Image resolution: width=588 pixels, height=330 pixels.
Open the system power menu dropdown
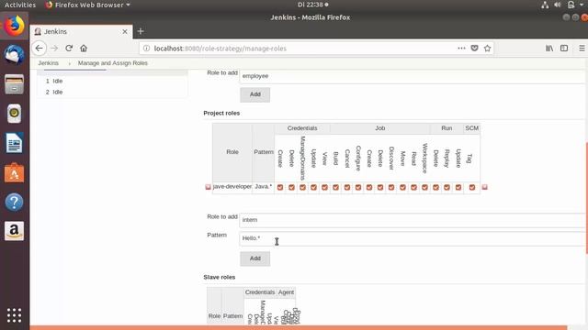click(x=582, y=5)
